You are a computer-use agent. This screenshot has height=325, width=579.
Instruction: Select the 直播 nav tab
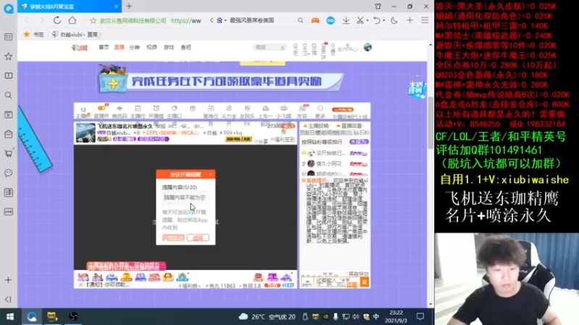coord(119,47)
